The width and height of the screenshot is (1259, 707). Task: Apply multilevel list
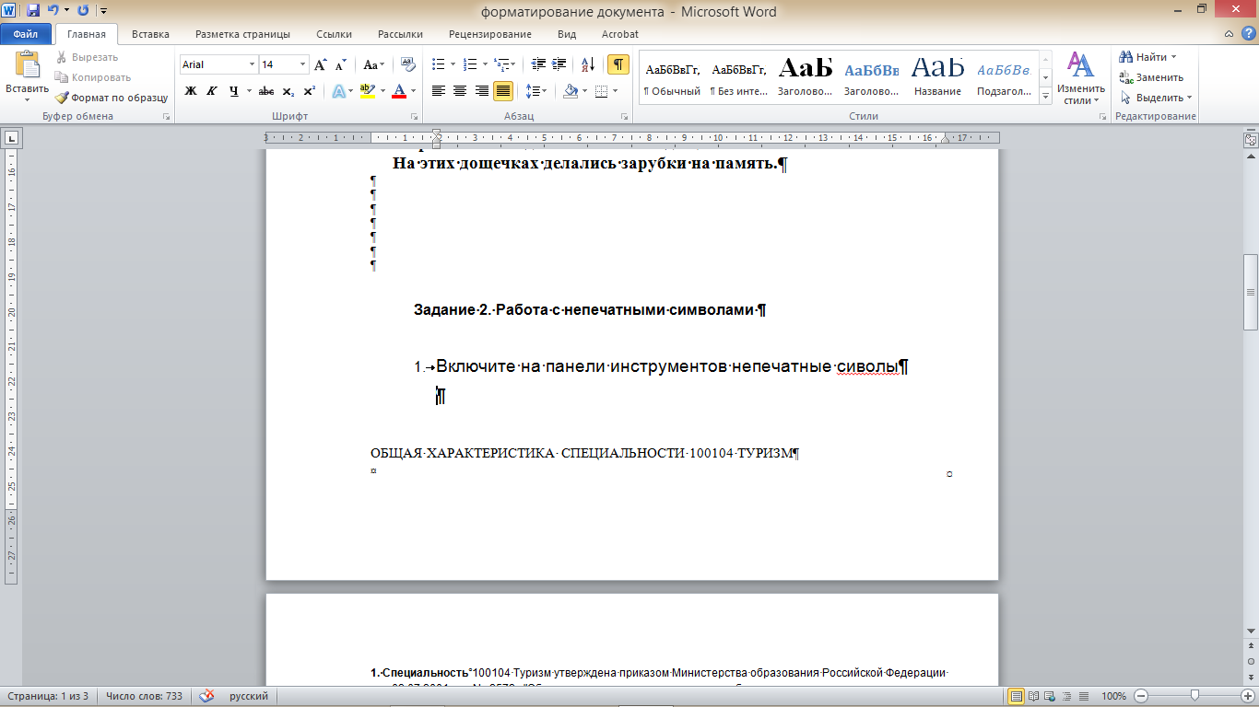pyautogui.click(x=501, y=64)
